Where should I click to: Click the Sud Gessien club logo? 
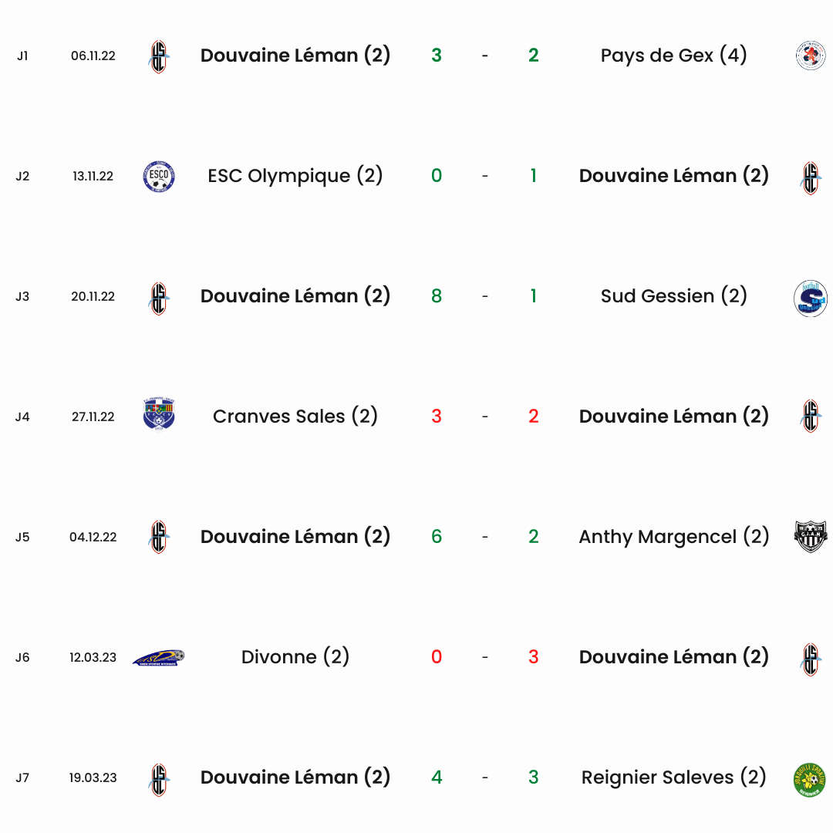[810, 298]
